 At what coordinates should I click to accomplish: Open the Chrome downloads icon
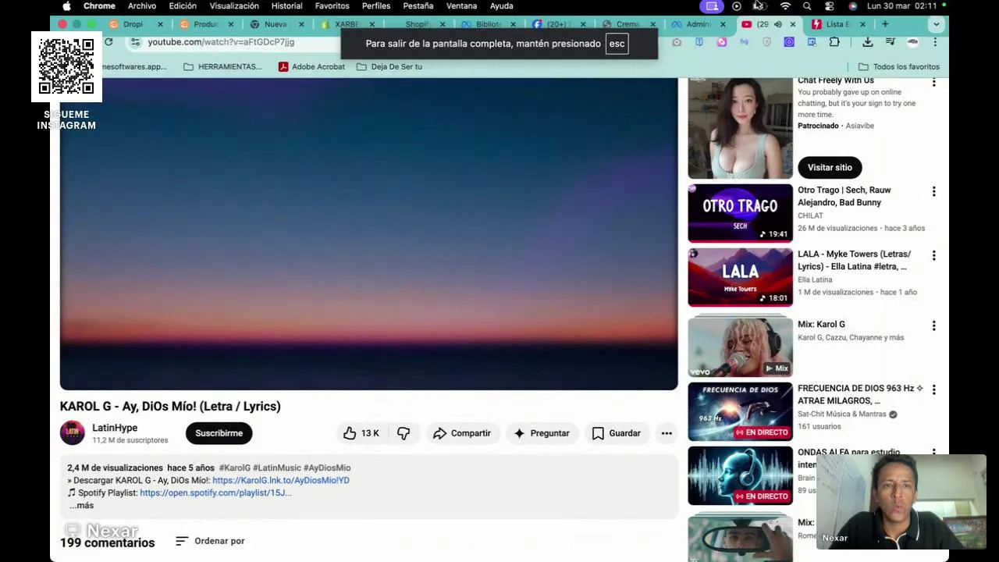point(867,42)
